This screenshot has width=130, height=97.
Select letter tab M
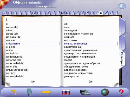[62, 13]
